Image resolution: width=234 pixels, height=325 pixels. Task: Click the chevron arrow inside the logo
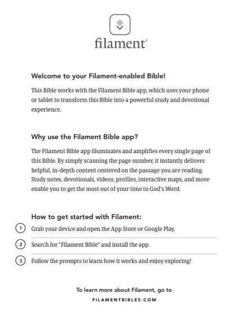coord(120,28)
